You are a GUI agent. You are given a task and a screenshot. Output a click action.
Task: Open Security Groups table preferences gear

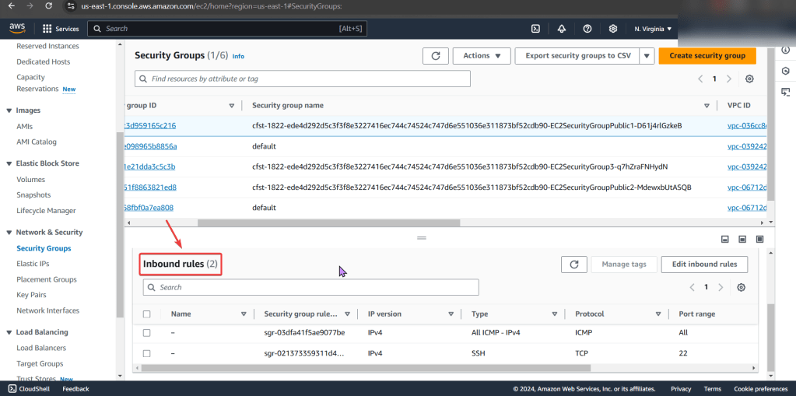[x=749, y=79]
